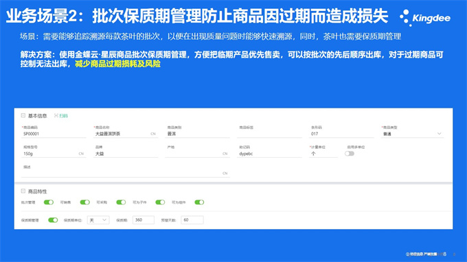Turn off the 可采购 switch
The image size is (467, 262).
pos(121,202)
